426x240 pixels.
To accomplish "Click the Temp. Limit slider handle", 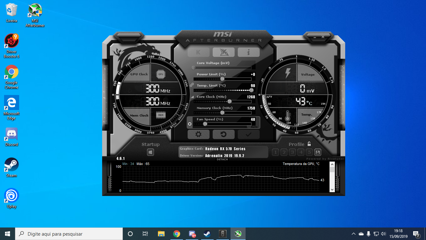I will (x=251, y=90).
